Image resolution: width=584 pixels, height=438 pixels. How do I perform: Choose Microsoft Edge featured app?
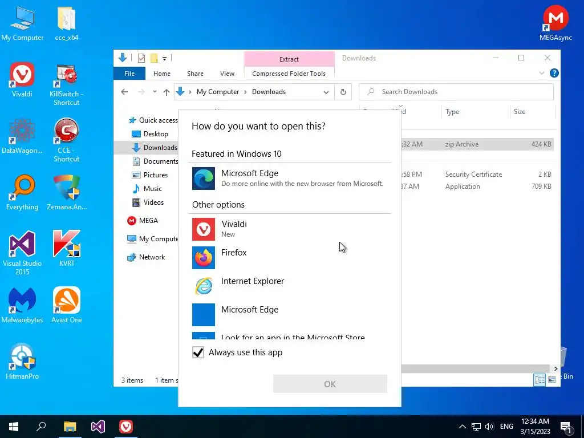pos(289,179)
